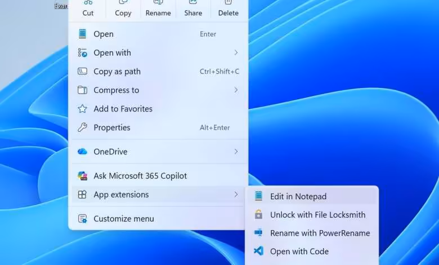Viewport: 439px width, 265px height.
Task: Expand the OneDrive submenu chevron
Action: (236, 152)
